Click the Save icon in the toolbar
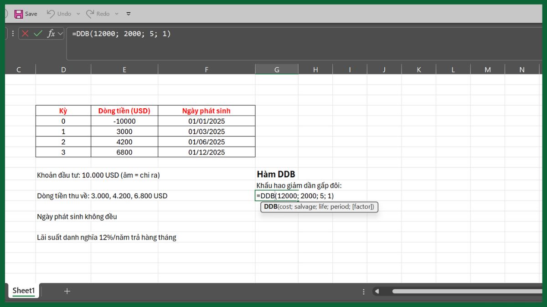 tap(20, 13)
